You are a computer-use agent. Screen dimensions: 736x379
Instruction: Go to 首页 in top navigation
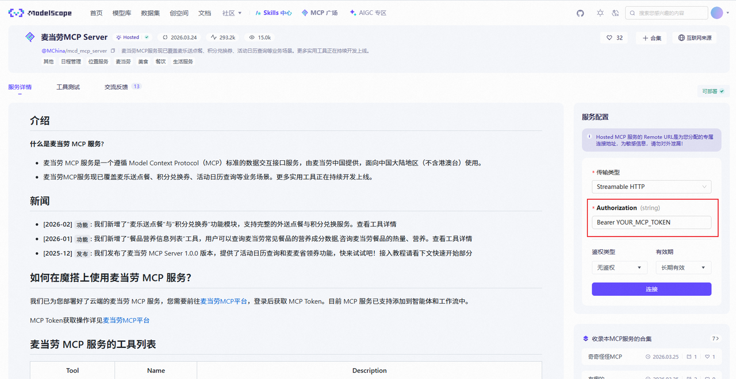click(x=96, y=13)
